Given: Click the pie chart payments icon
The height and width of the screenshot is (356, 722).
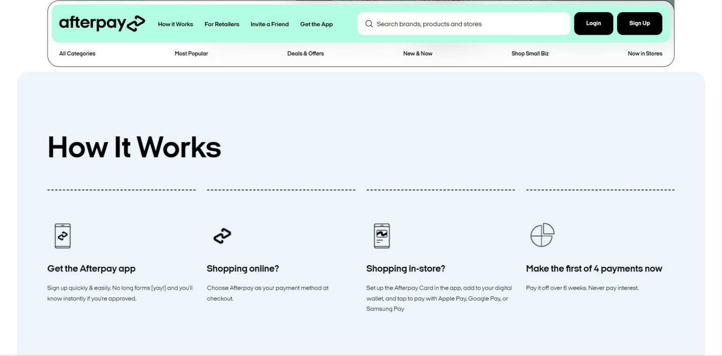Looking at the screenshot, I should [x=542, y=235].
